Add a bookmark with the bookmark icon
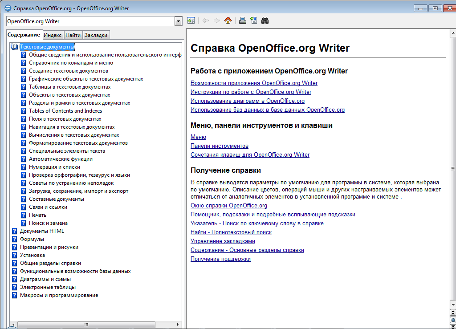 (253, 20)
